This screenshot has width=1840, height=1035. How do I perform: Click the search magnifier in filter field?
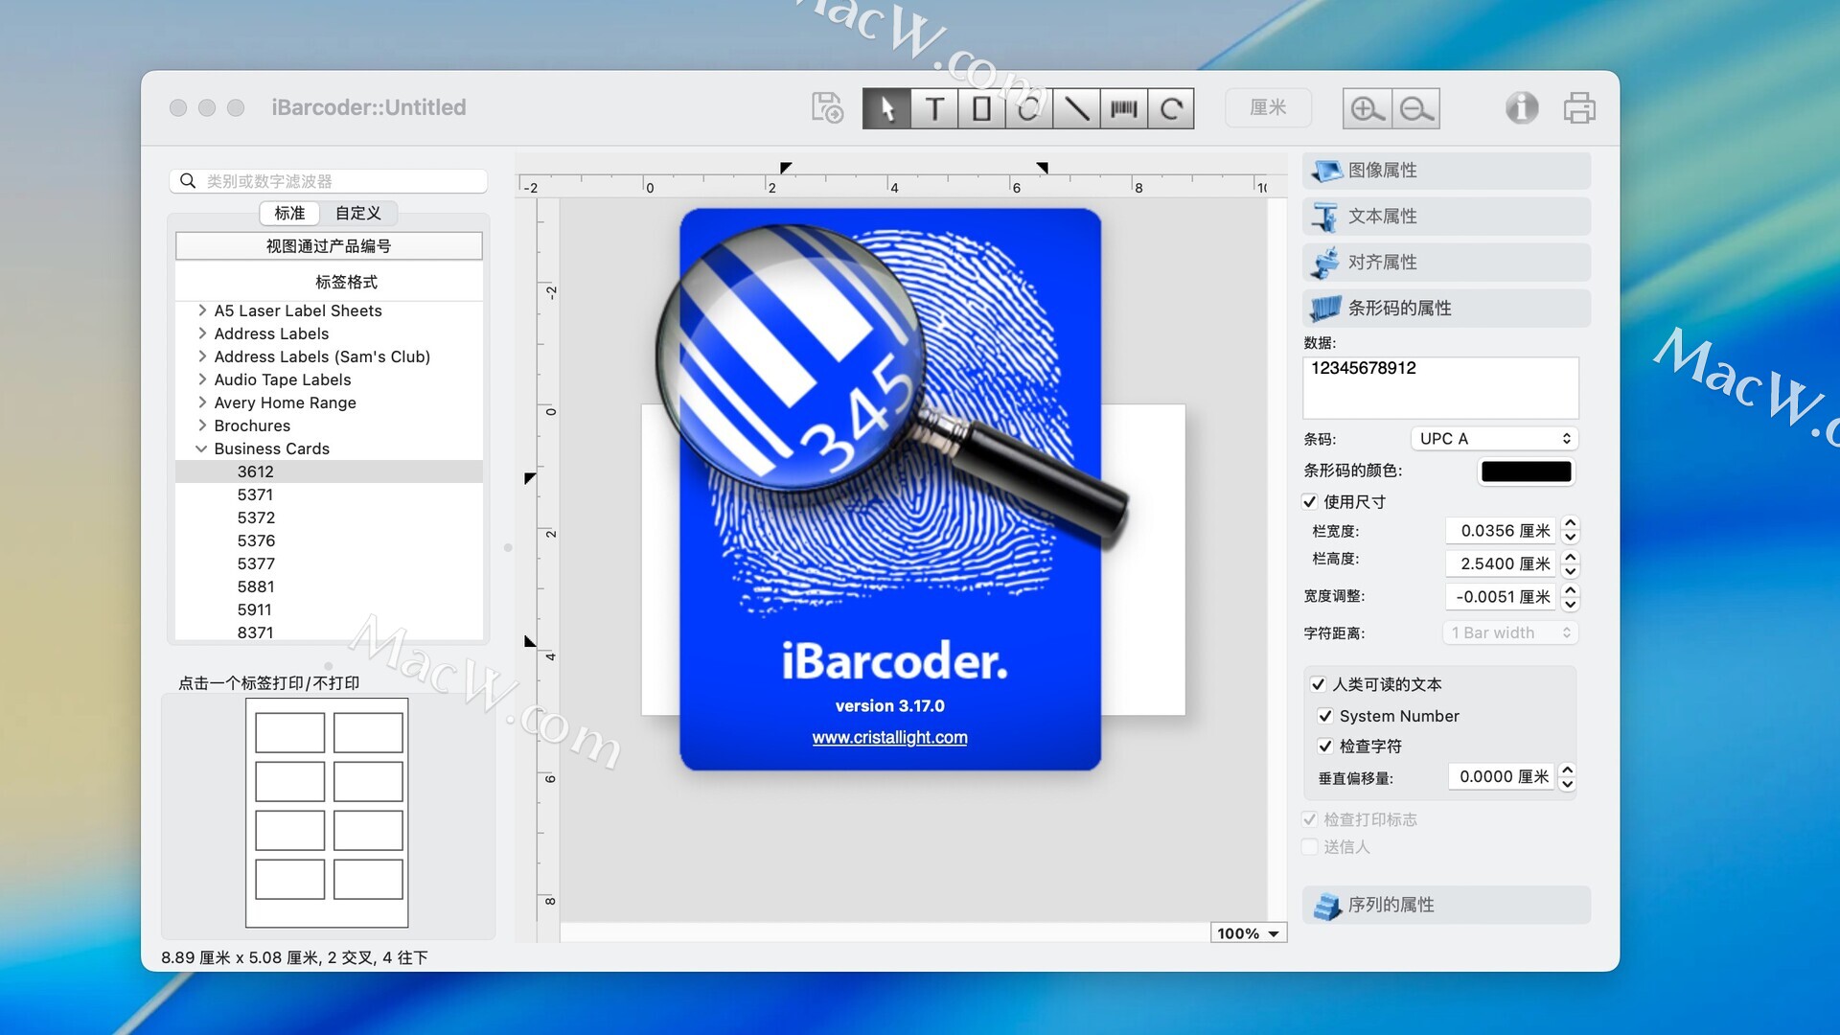point(188,181)
